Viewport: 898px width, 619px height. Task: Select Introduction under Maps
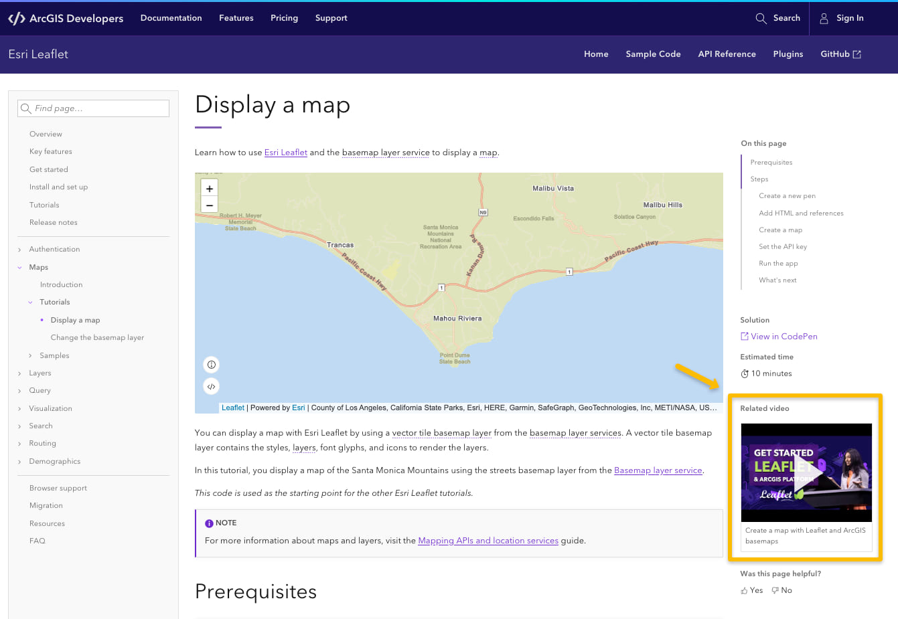point(61,285)
